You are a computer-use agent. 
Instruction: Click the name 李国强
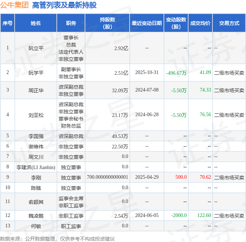(36, 136)
